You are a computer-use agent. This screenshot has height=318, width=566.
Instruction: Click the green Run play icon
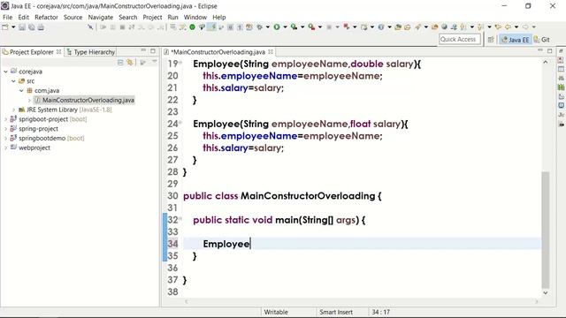click(277, 27)
